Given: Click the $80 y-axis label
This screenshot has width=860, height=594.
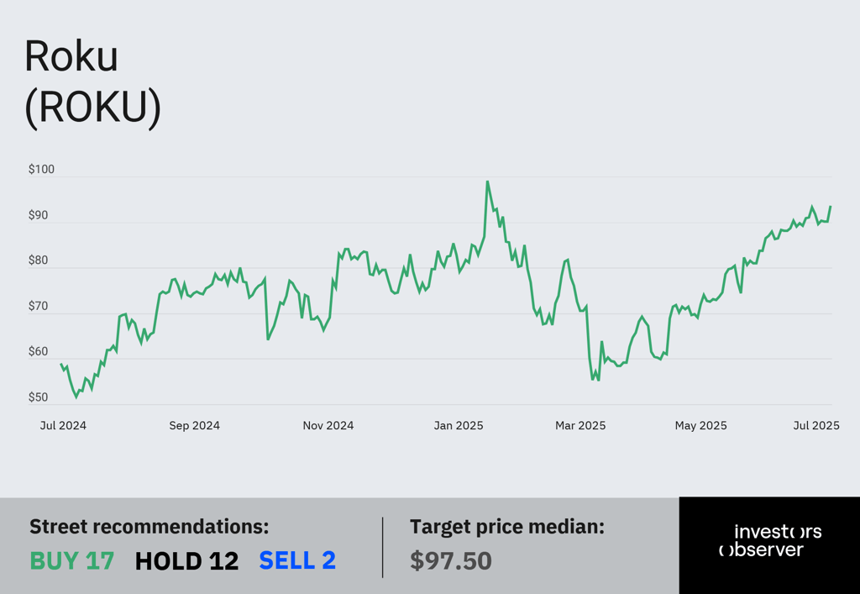Looking at the screenshot, I should pos(39,260).
